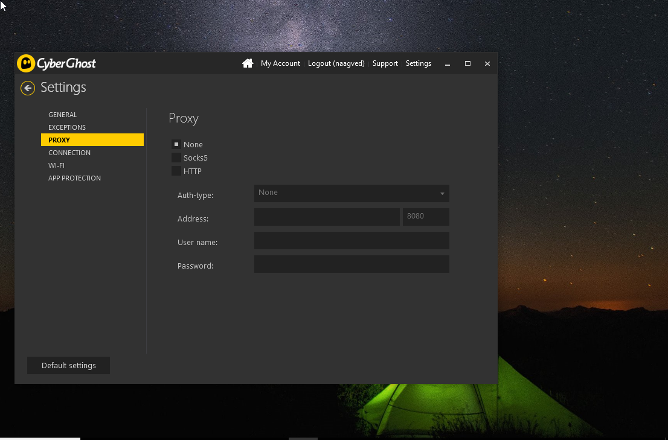This screenshot has width=668, height=440.
Task: Focus the Password field
Action: coord(352,264)
